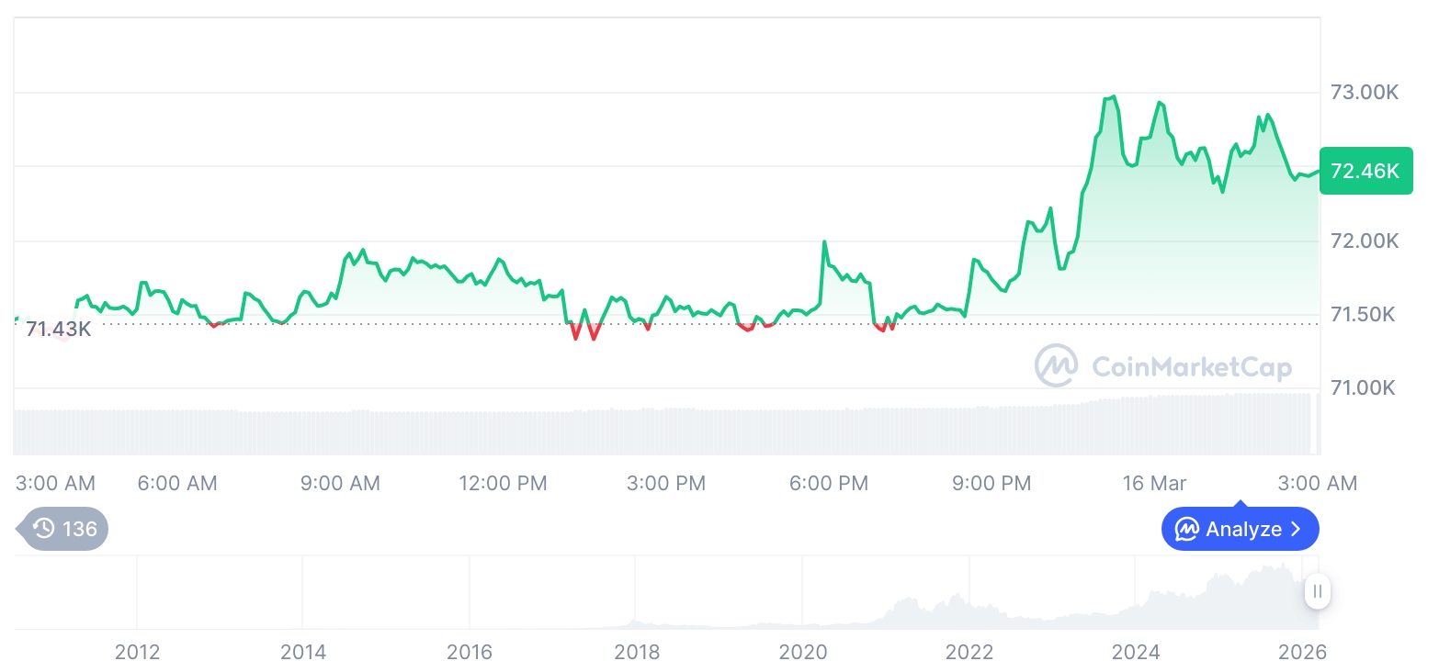1439x672 pixels.
Task: Click the 73.00K price axis label
Action: 1365,93
